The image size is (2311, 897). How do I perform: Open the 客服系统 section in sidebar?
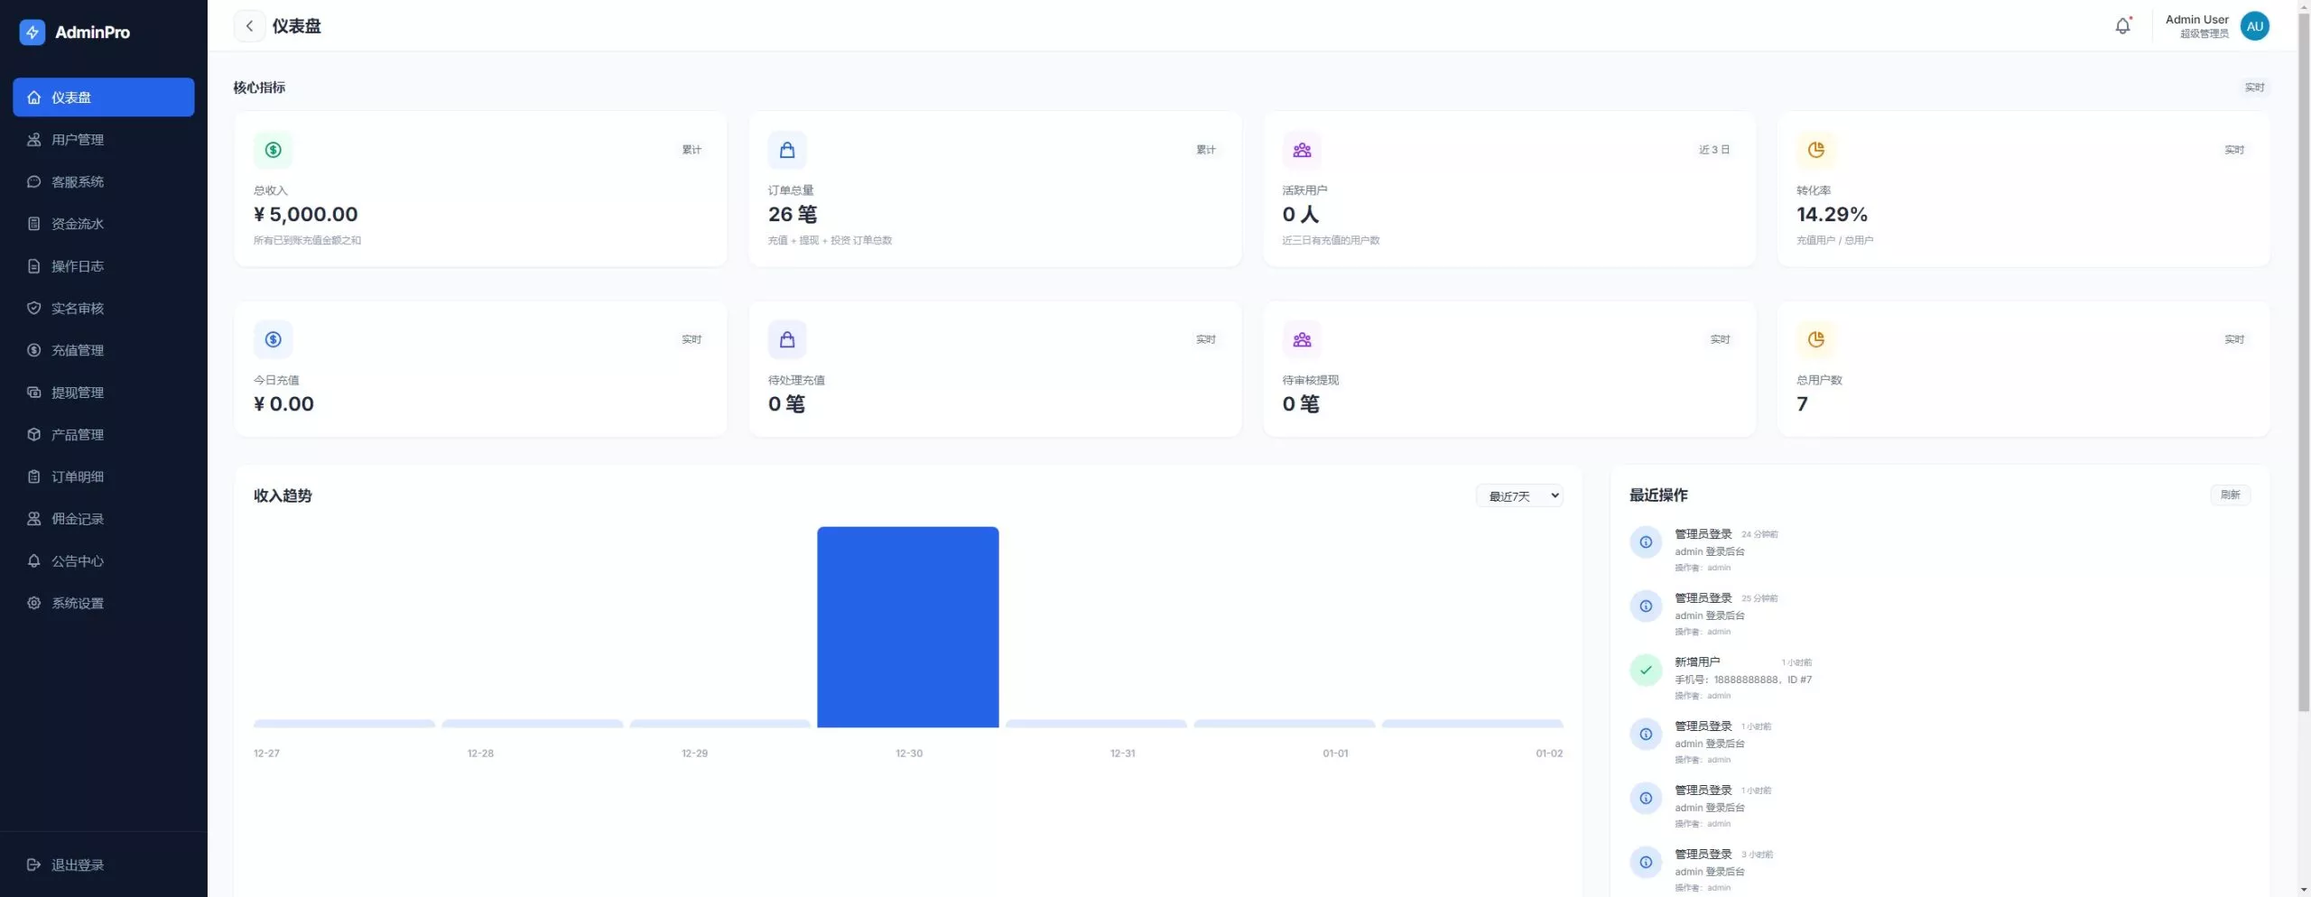(x=76, y=181)
